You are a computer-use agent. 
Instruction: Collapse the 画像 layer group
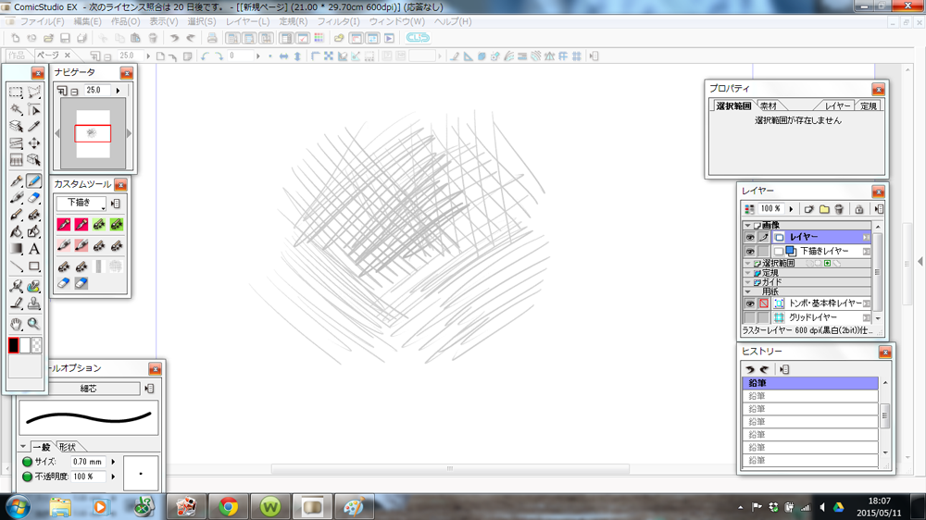point(747,226)
